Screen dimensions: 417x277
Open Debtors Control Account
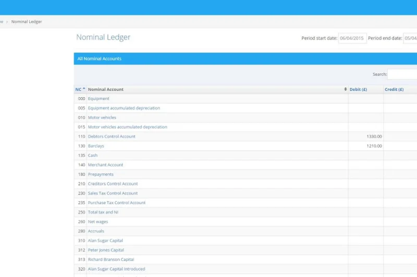(112, 137)
